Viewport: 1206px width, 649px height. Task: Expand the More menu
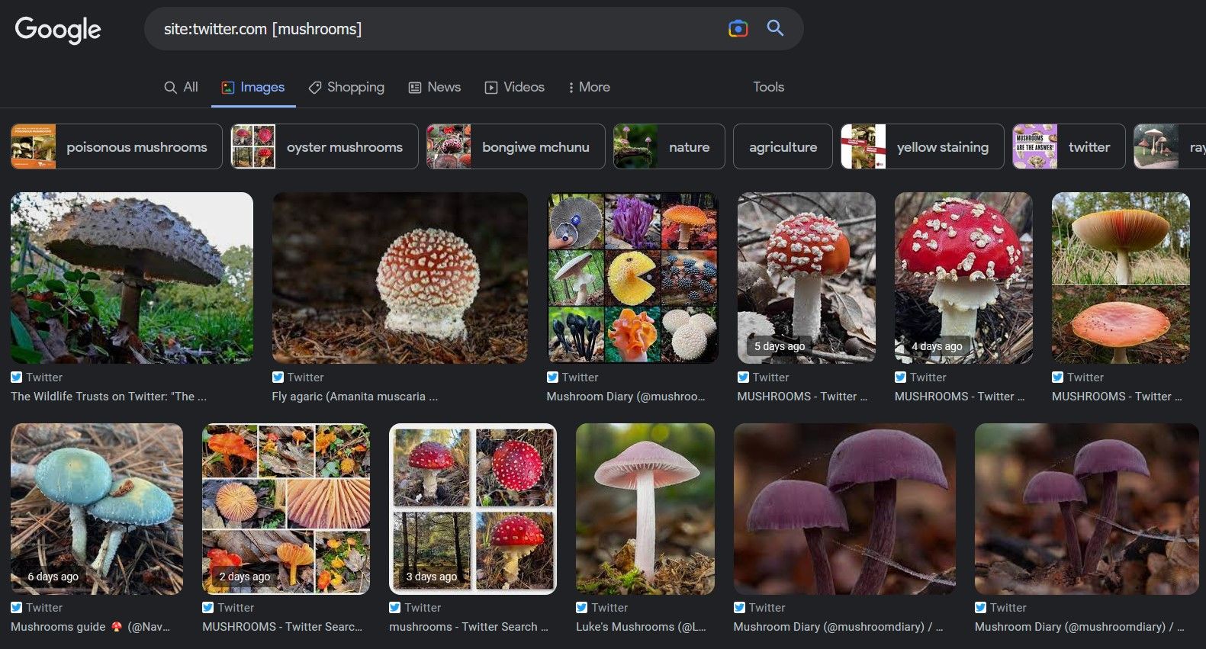[588, 87]
